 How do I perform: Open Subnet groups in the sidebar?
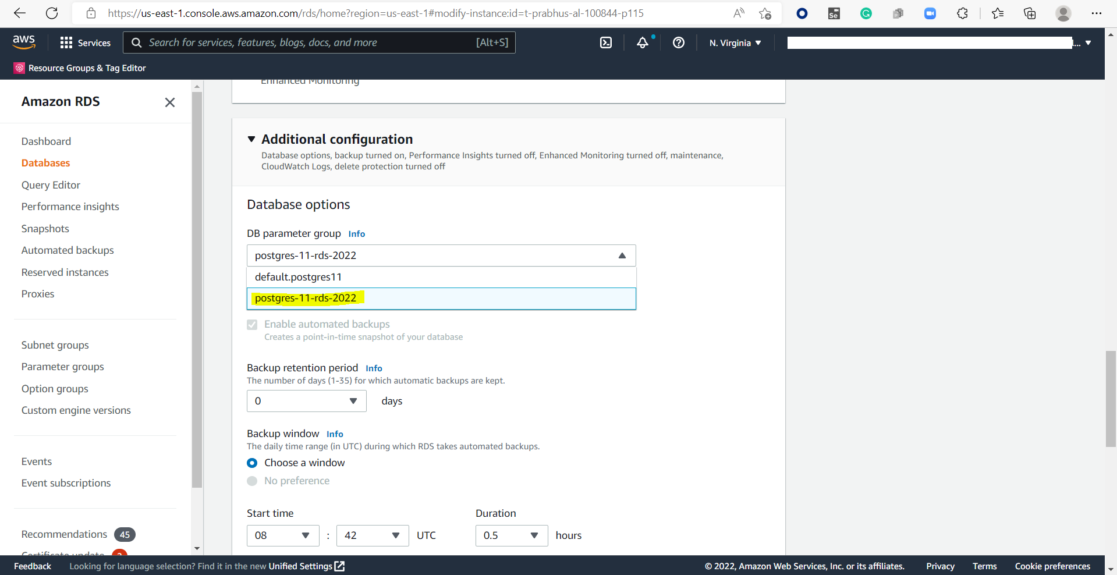(55, 345)
